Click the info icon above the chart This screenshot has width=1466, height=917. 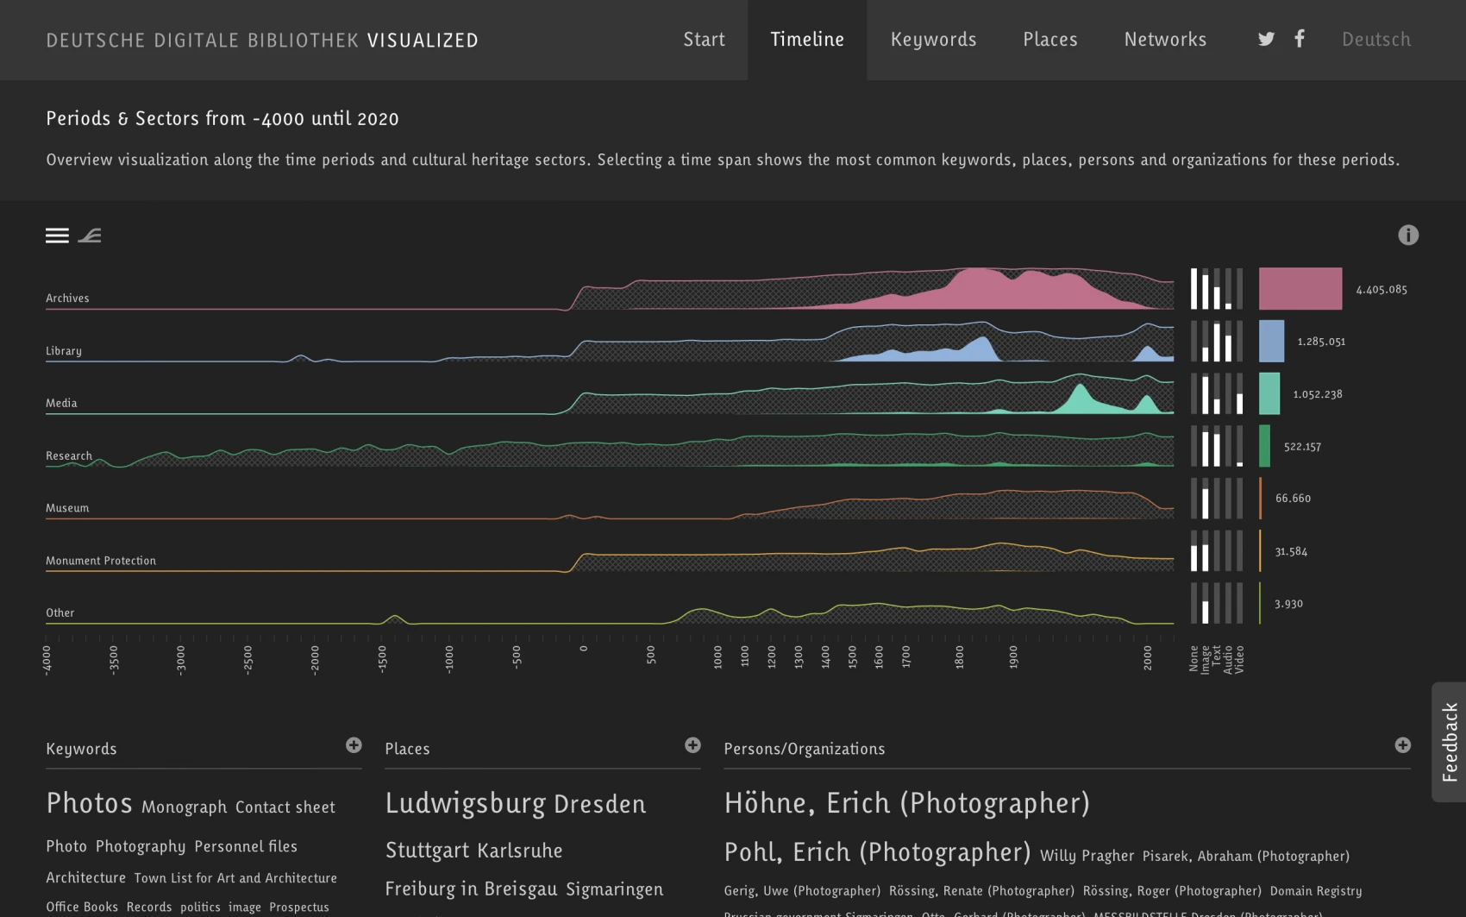tap(1407, 235)
